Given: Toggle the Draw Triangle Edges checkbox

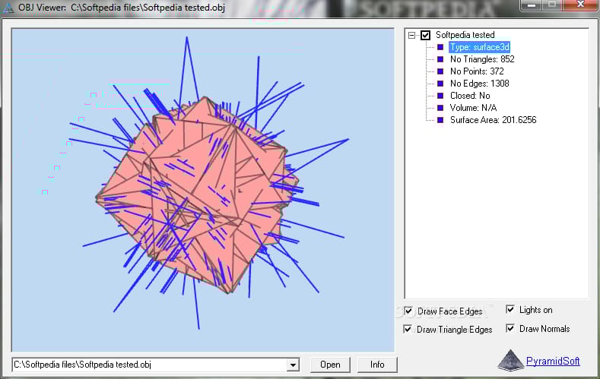Looking at the screenshot, I should 409,330.
